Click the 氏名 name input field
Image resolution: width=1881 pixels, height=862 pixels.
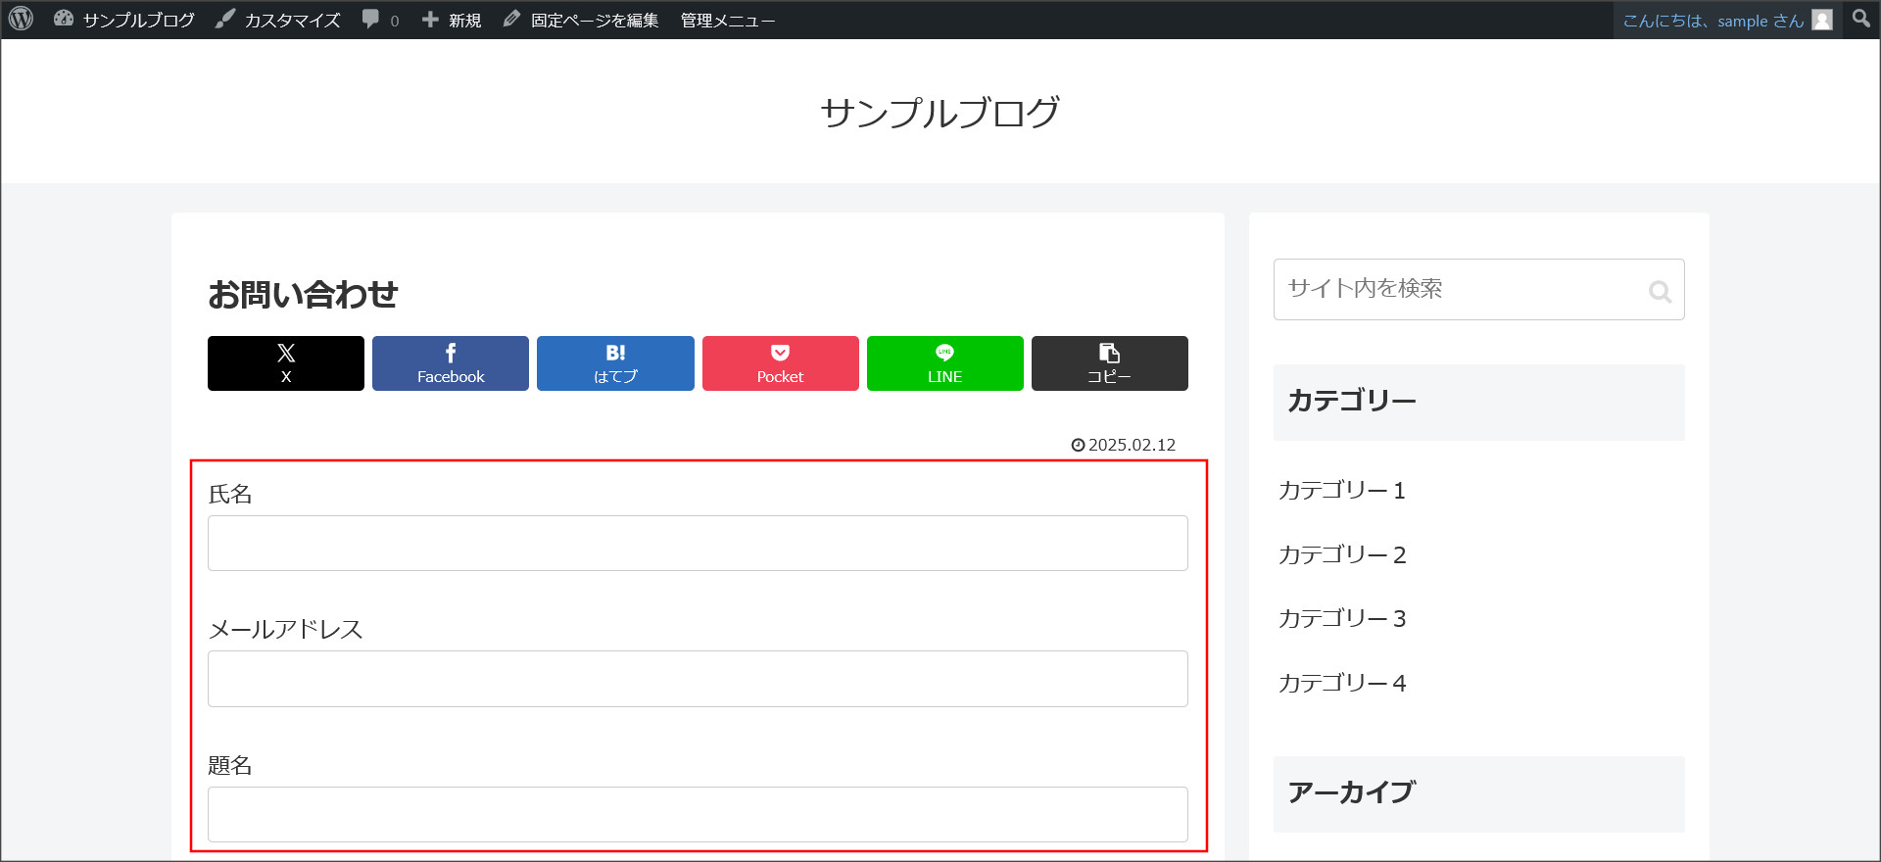click(x=698, y=544)
